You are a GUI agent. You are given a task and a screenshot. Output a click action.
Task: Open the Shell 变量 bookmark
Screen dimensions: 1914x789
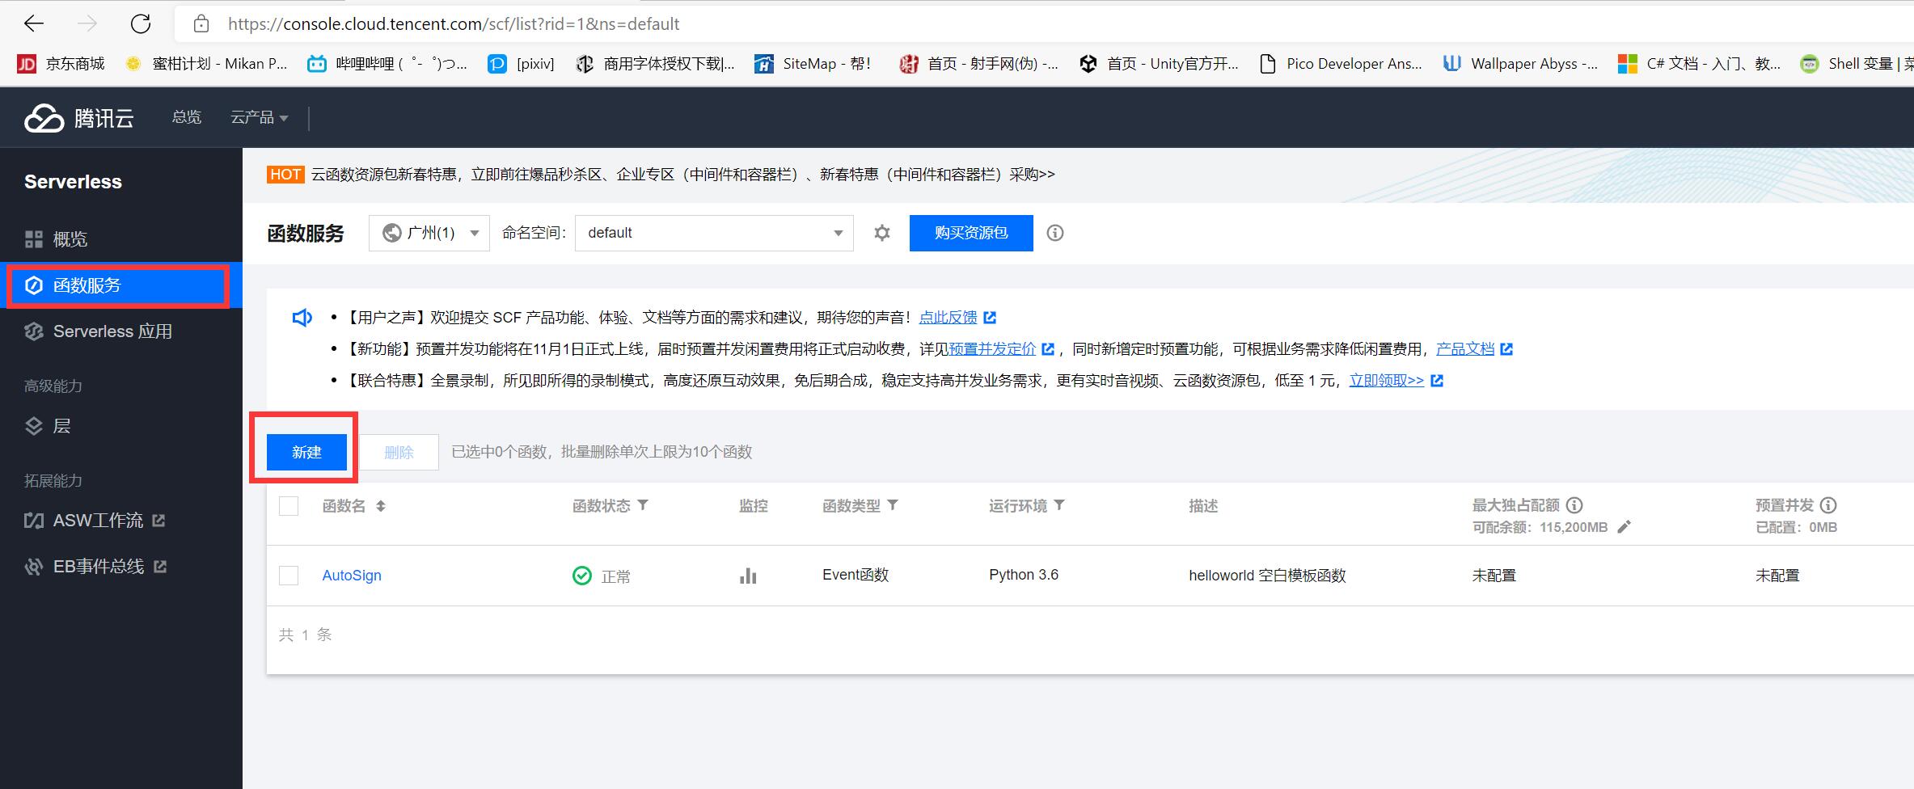pyautogui.click(x=1857, y=64)
